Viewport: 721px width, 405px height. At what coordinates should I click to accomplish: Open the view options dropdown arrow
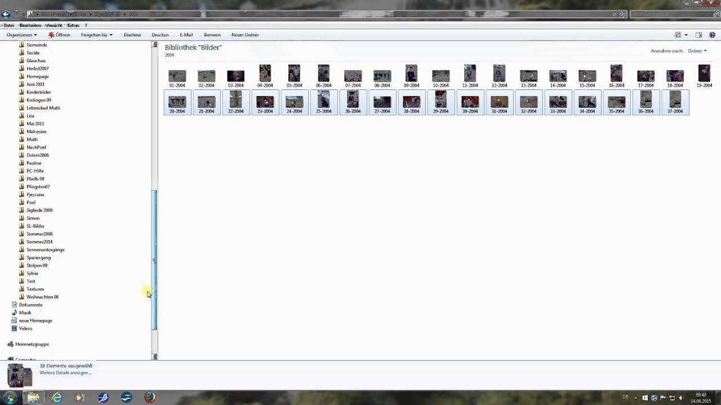point(686,35)
